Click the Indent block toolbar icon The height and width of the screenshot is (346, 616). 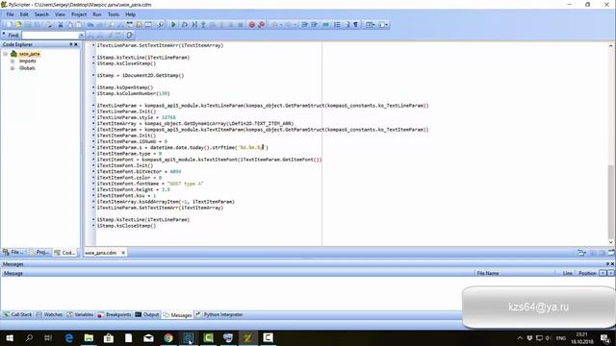click(304, 25)
